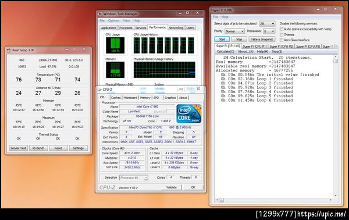Click the Super PI scroll down arrow

coord(336,196)
